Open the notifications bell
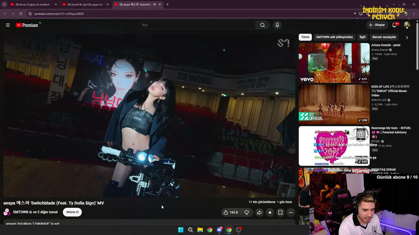Image resolution: width=419 pixels, height=235 pixels. coord(394,25)
